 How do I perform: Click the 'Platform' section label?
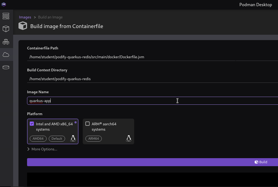tap(35, 114)
